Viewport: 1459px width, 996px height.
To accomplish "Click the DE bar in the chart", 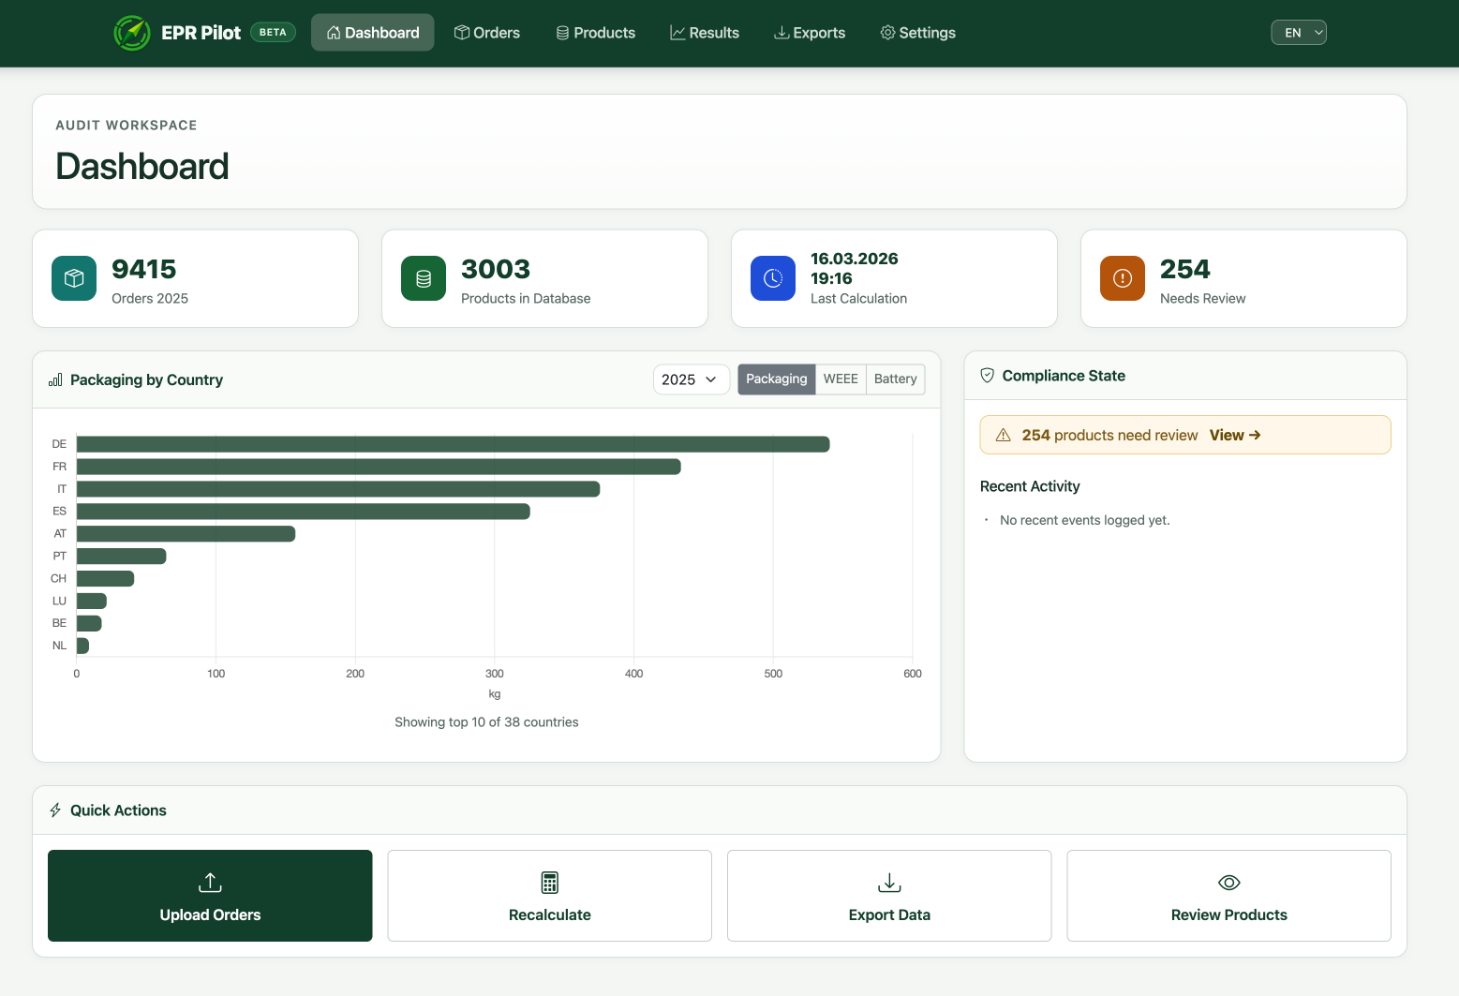I will click(450, 443).
